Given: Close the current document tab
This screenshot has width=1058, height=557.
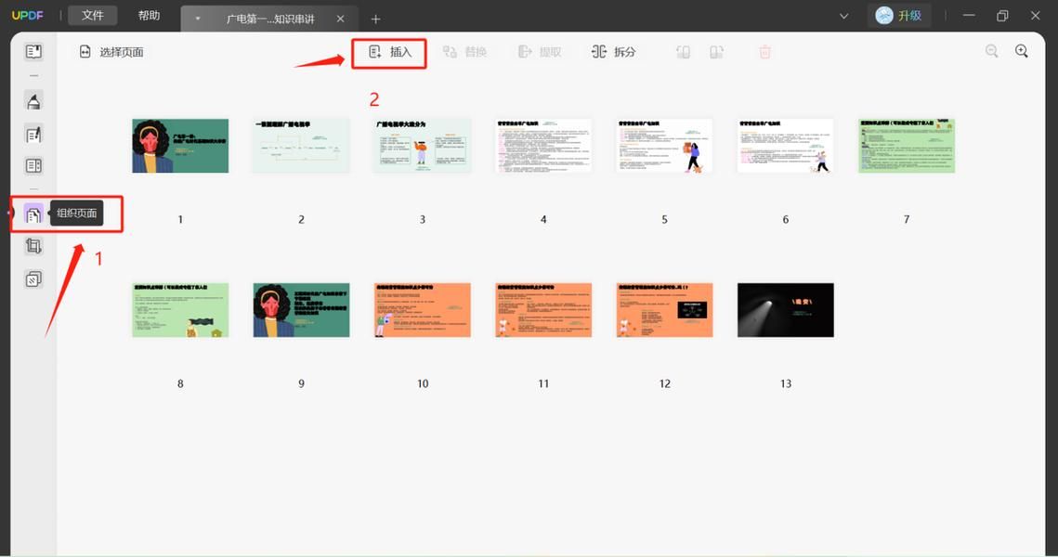Looking at the screenshot, I should [x=340, y=19].
